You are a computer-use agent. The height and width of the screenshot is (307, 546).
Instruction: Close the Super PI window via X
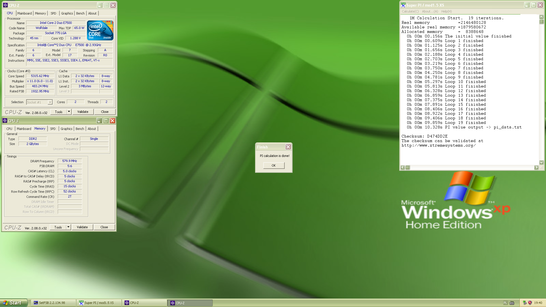tap(540, 5)
